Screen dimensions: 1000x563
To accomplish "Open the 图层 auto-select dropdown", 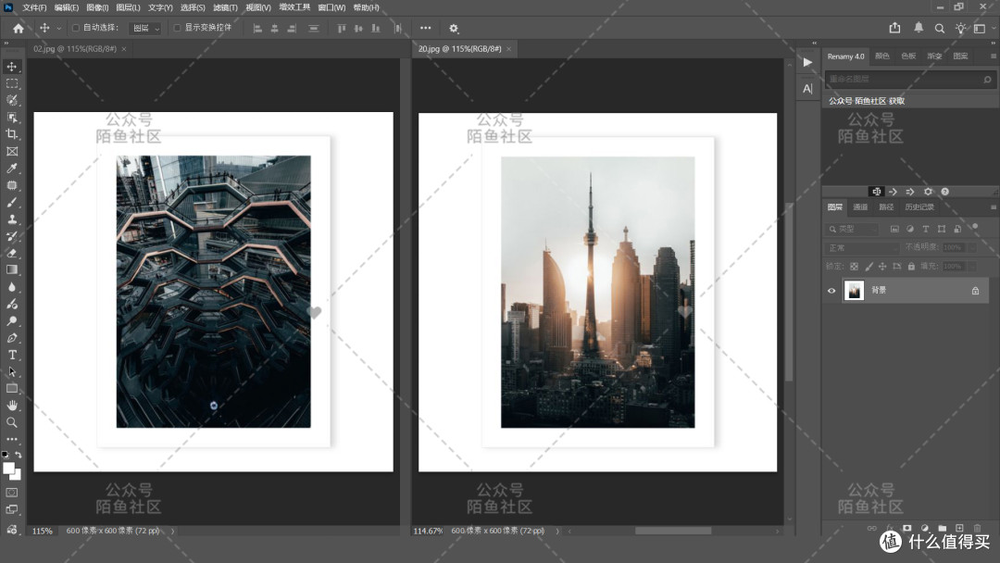I will click(x=144, y=28).
